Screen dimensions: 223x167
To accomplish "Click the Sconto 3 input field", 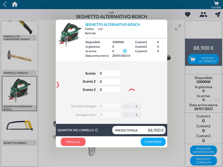I will [109, 90].
